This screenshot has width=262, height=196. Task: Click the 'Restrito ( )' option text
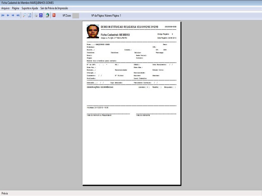coord(157,87)
